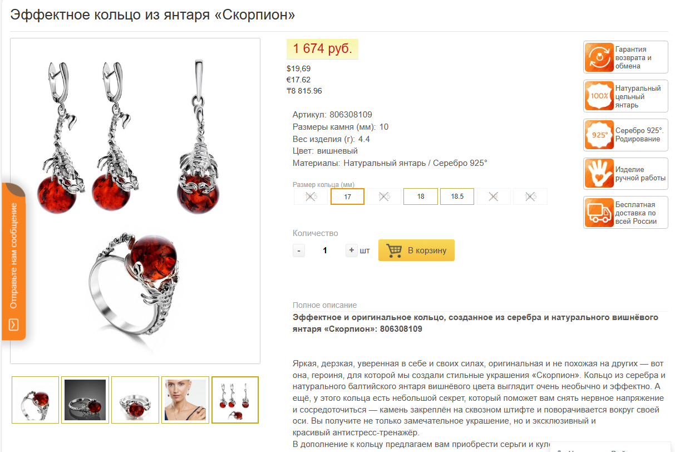Click the quantity input field
The height and width of the screenshot is (452, 675).
[x=325, y=250]
